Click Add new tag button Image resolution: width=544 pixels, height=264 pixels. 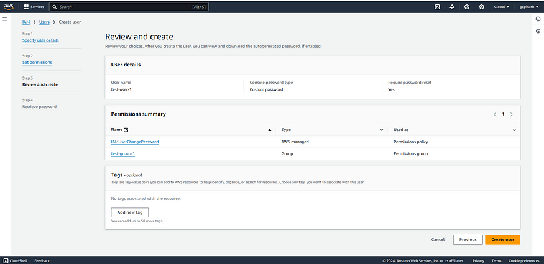pyautogui.click(x=130, y=212)
